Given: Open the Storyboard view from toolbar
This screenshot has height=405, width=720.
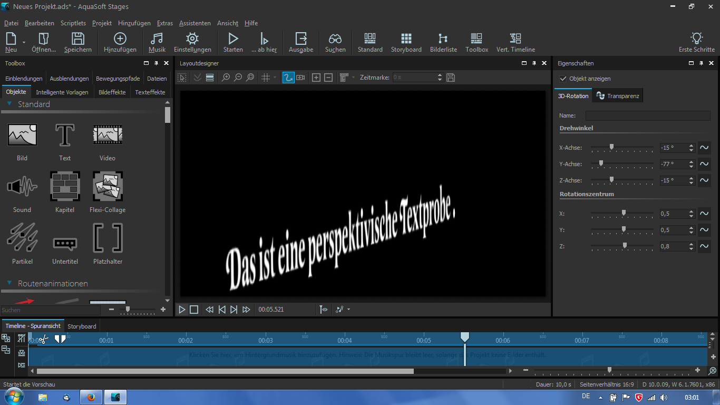Looking at the screenshot, I should (x=406, y=42).
